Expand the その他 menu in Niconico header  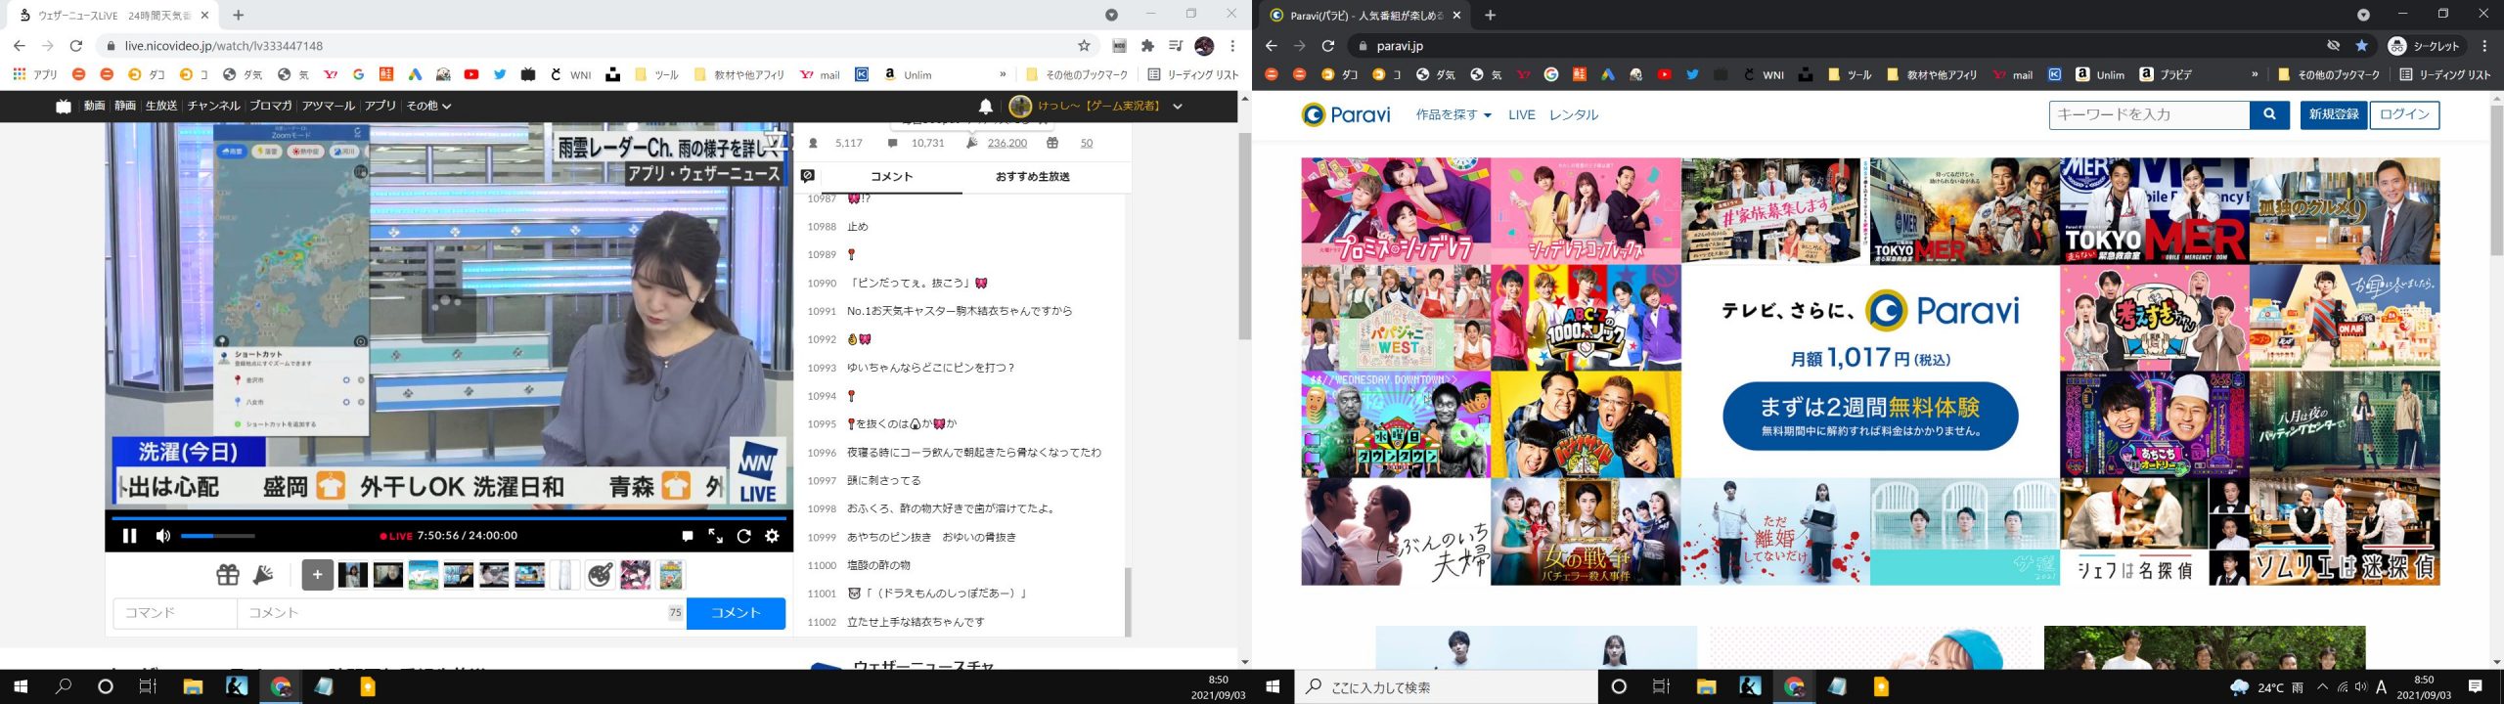[428, 106]
